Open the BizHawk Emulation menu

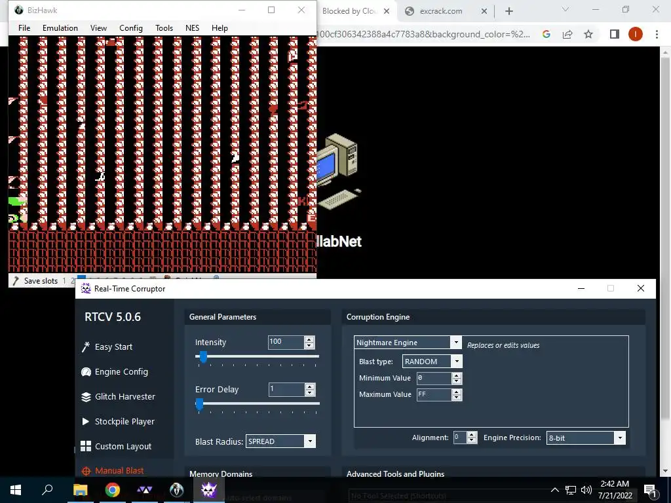60,28
